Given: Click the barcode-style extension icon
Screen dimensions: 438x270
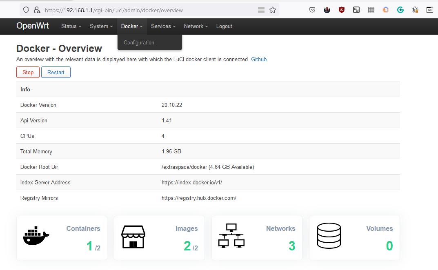Looking at the screenshot, I should (x=371, y=10).
